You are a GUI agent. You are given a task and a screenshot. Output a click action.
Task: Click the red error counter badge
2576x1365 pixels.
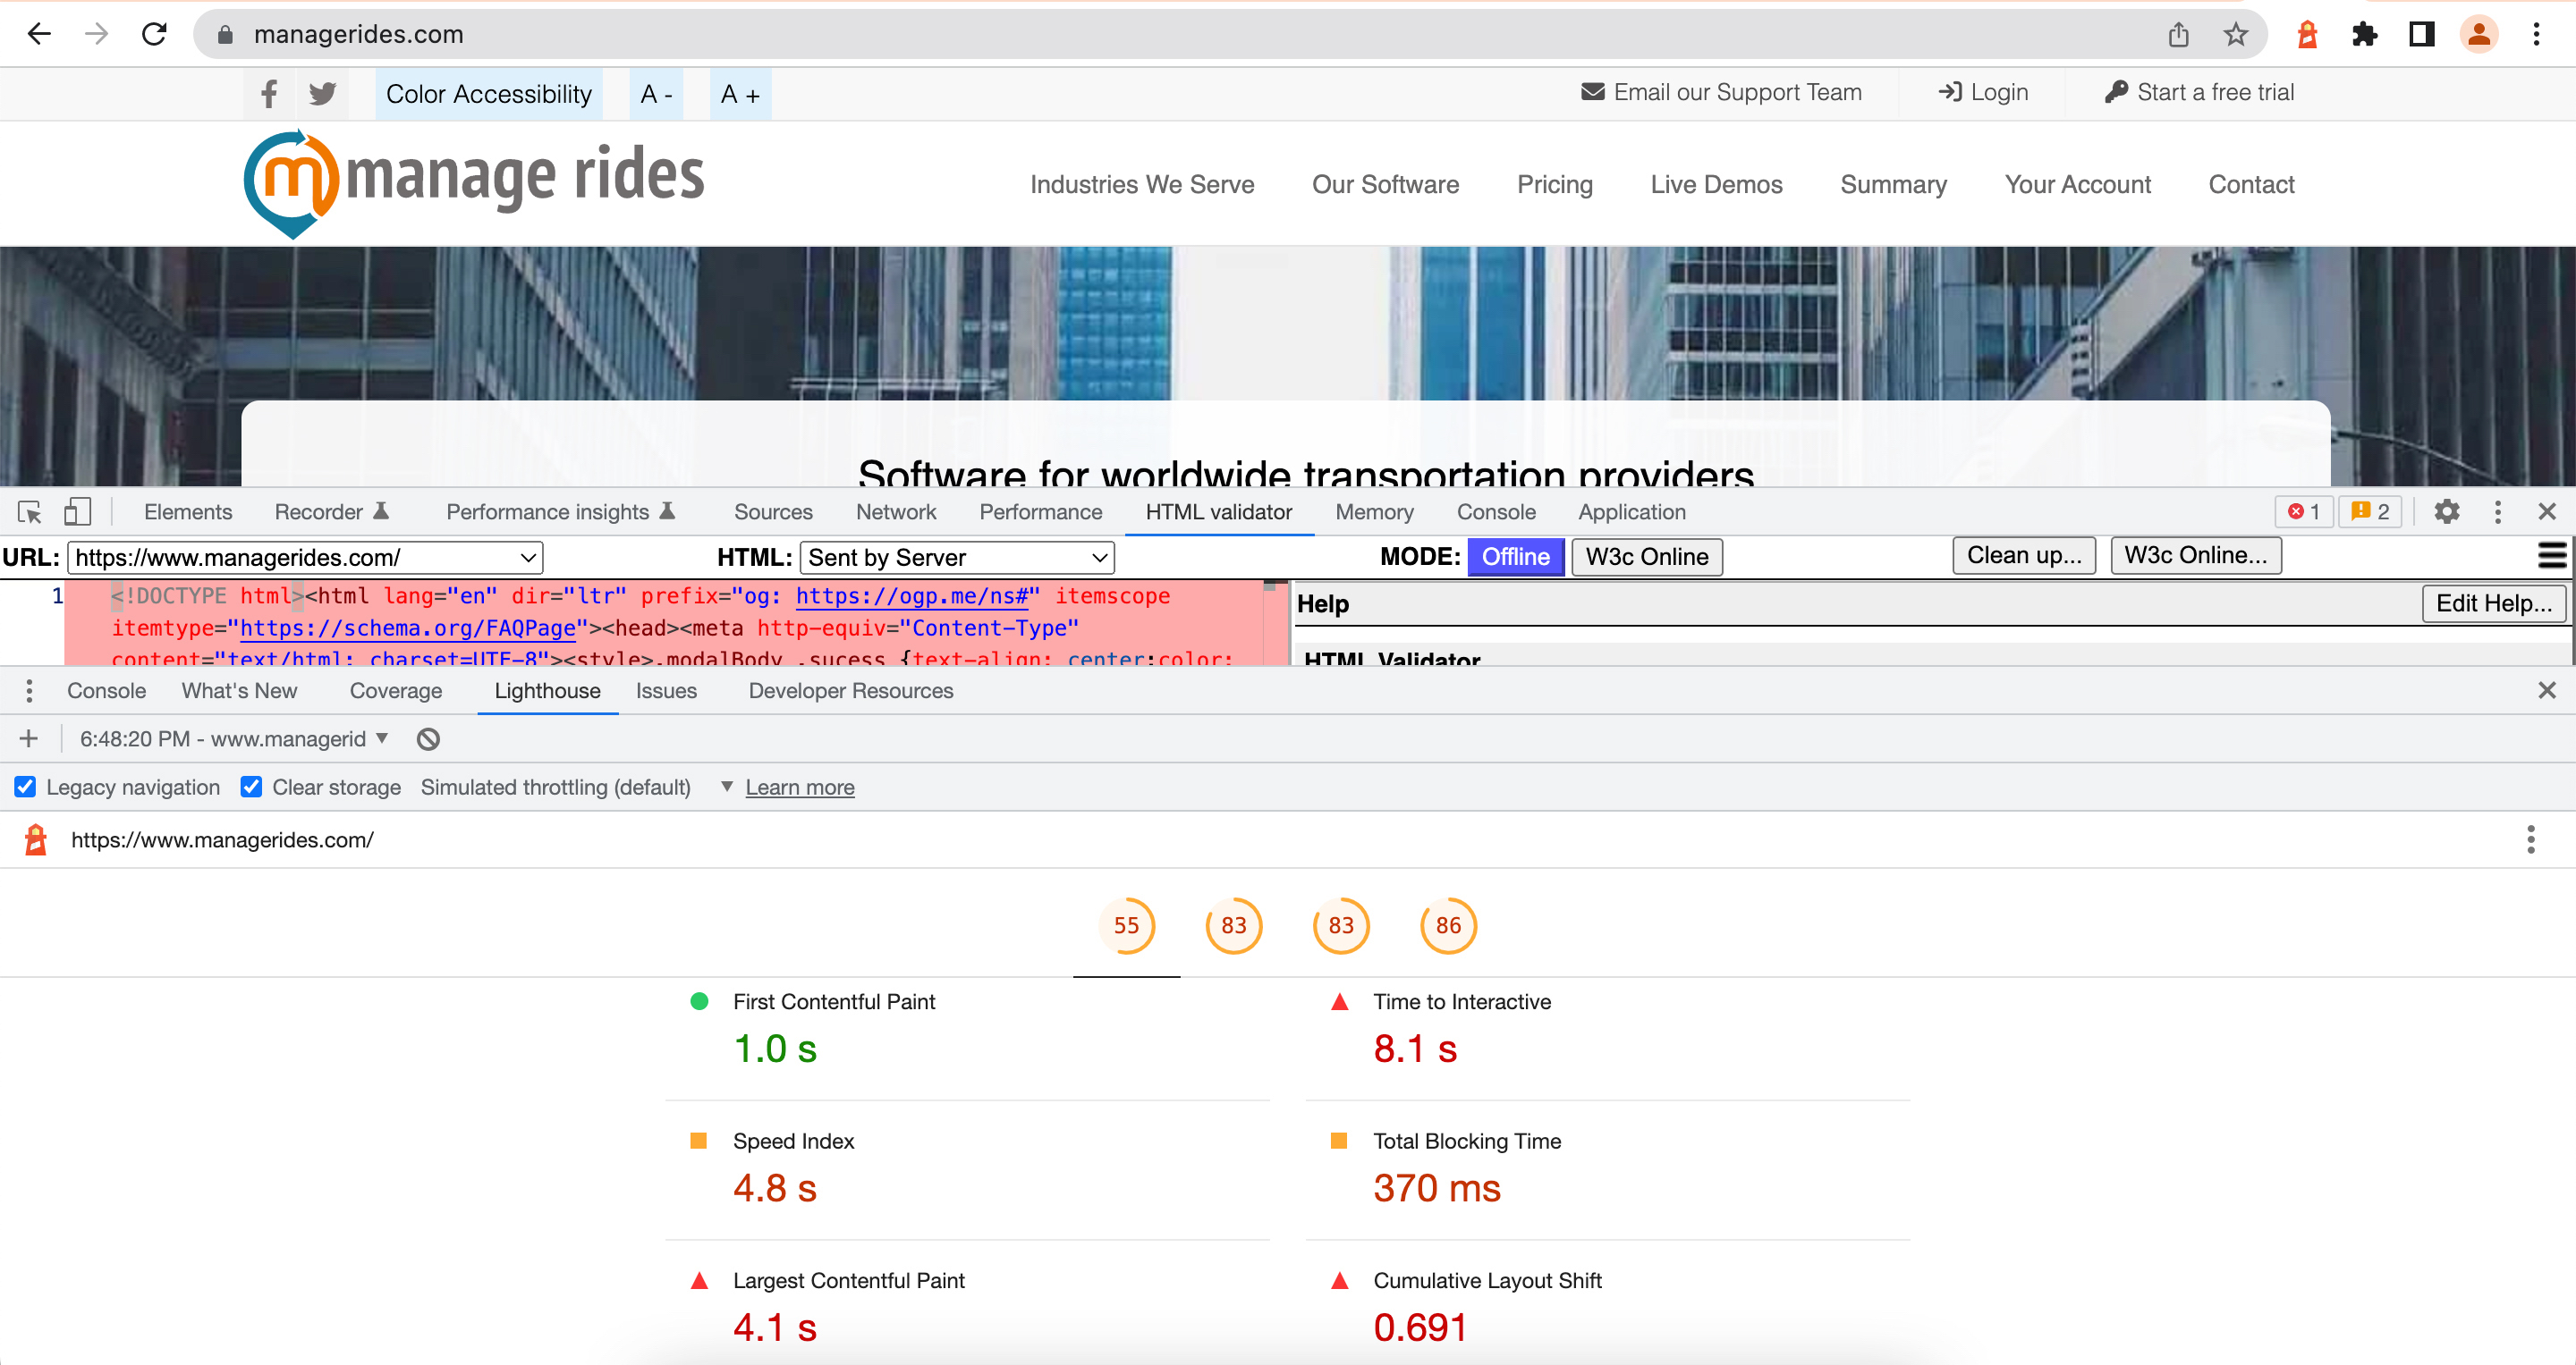tap(2305, 511)
